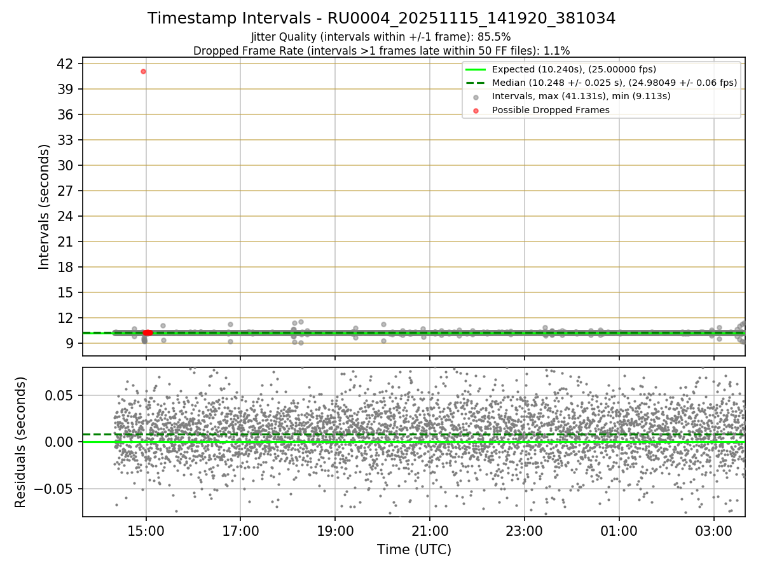Click the red dot marker in the legend
Viewport: 763px width, 572px height.
click(x=476, y=111)
